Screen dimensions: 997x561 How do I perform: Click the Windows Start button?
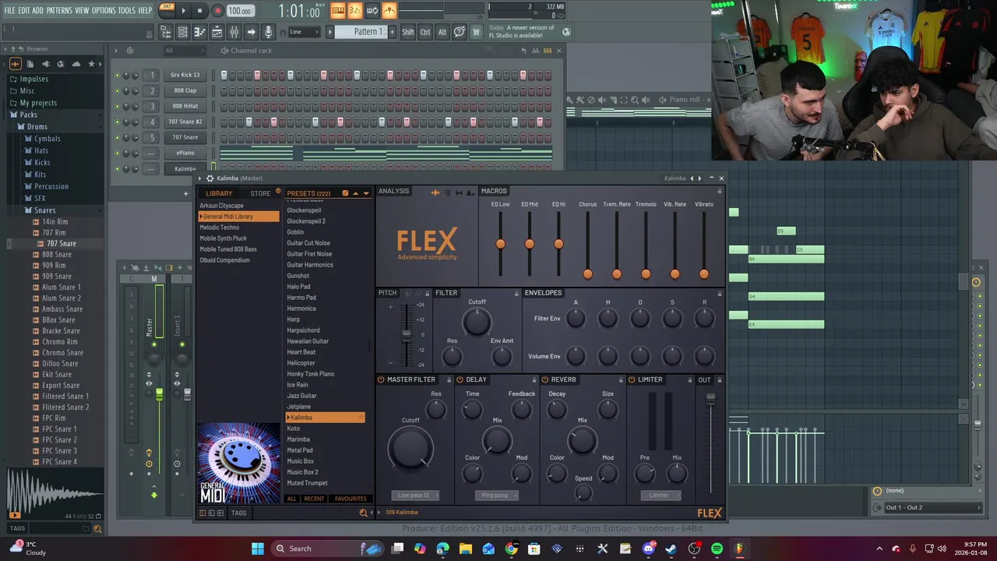tap(257, 549)
